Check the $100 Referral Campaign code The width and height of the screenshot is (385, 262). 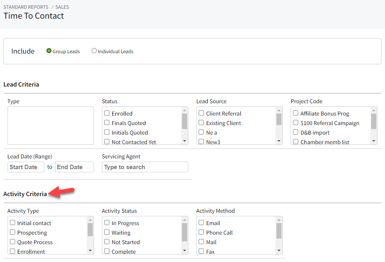click(295, 123)
